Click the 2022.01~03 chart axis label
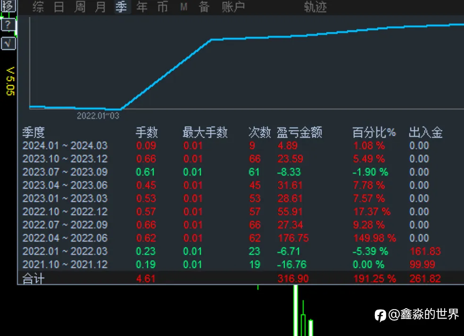 98,116
